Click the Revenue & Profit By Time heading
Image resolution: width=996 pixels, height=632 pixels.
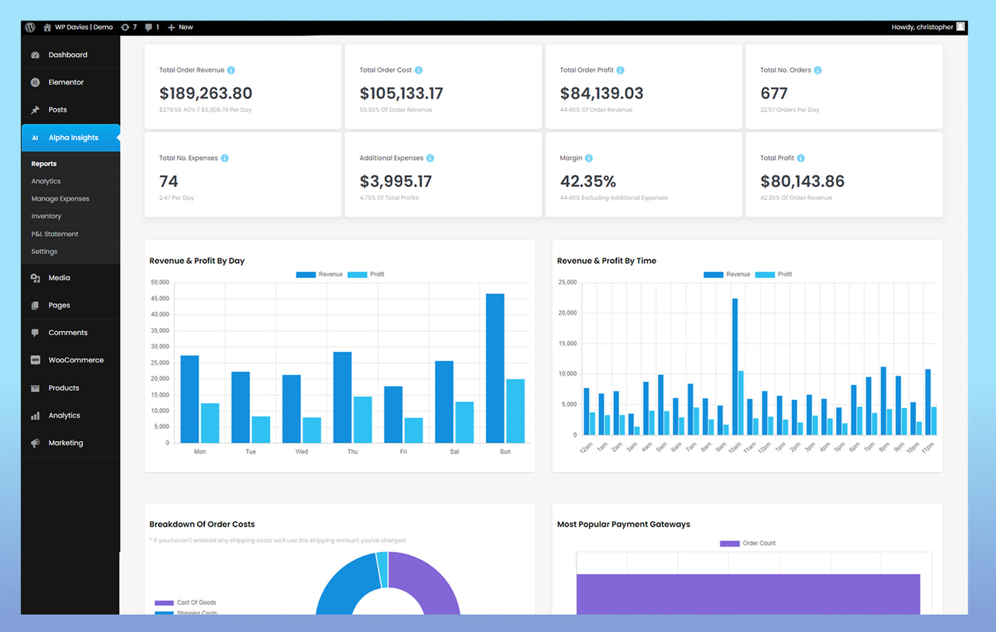tap(607, 261)
